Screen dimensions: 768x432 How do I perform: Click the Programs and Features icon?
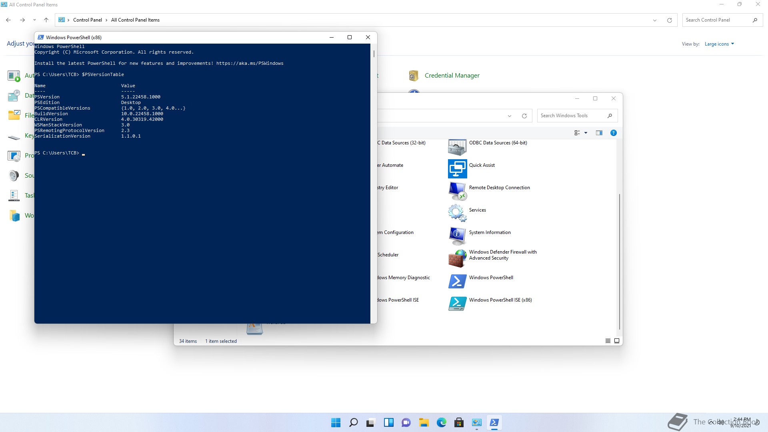[x=14, y=156]
